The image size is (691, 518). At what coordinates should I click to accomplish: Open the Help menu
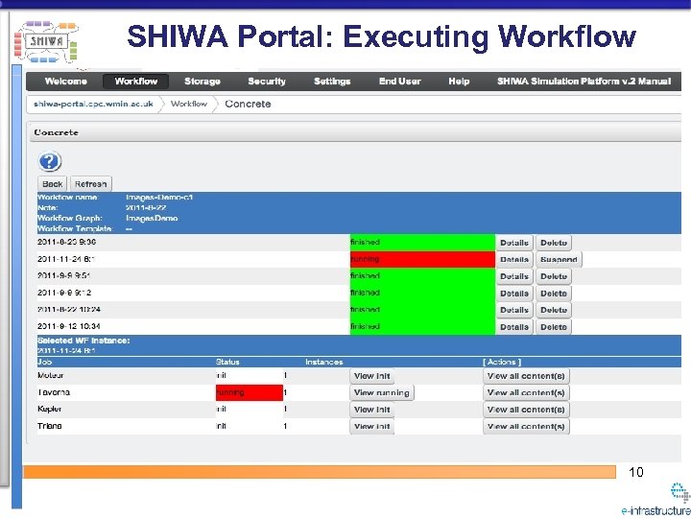[x=459, y=81]
